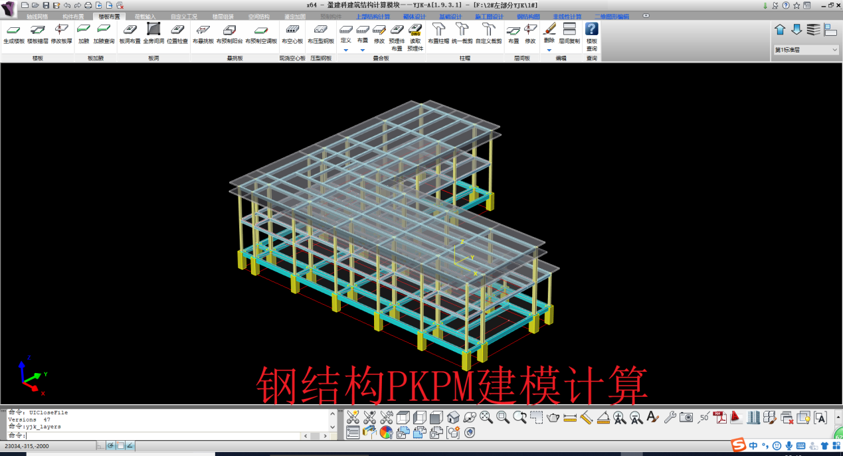Image resolution: width=843 pixels, height=456 pixels.
Task: Click the 预埋件布置 button
Action: tap(397, 37)
